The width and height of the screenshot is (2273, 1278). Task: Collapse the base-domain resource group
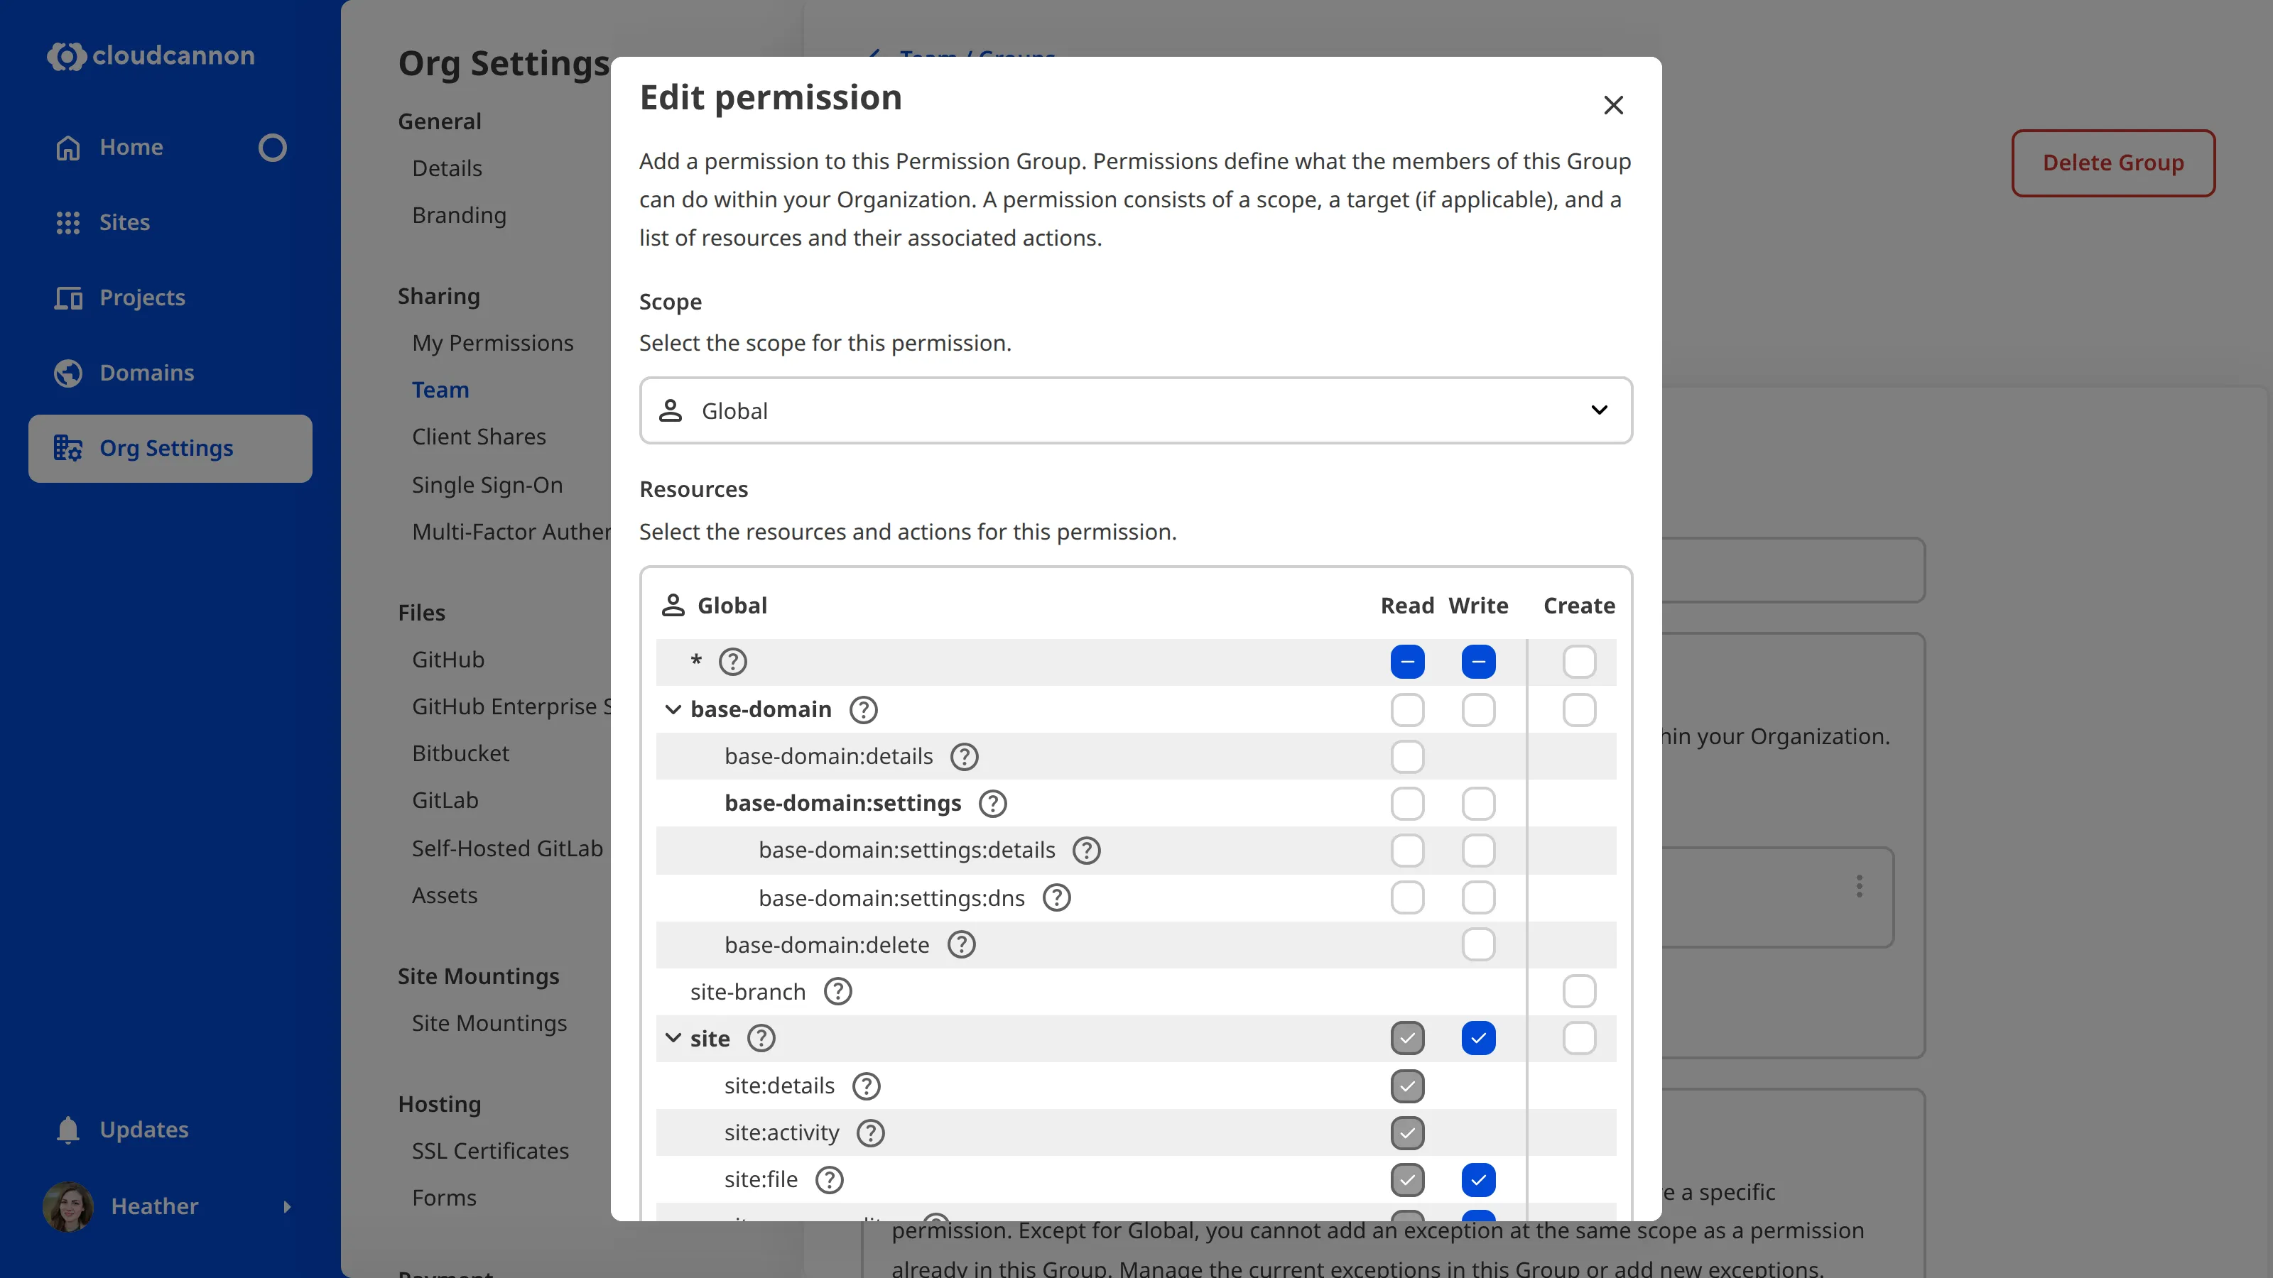[x=673, y=709]
